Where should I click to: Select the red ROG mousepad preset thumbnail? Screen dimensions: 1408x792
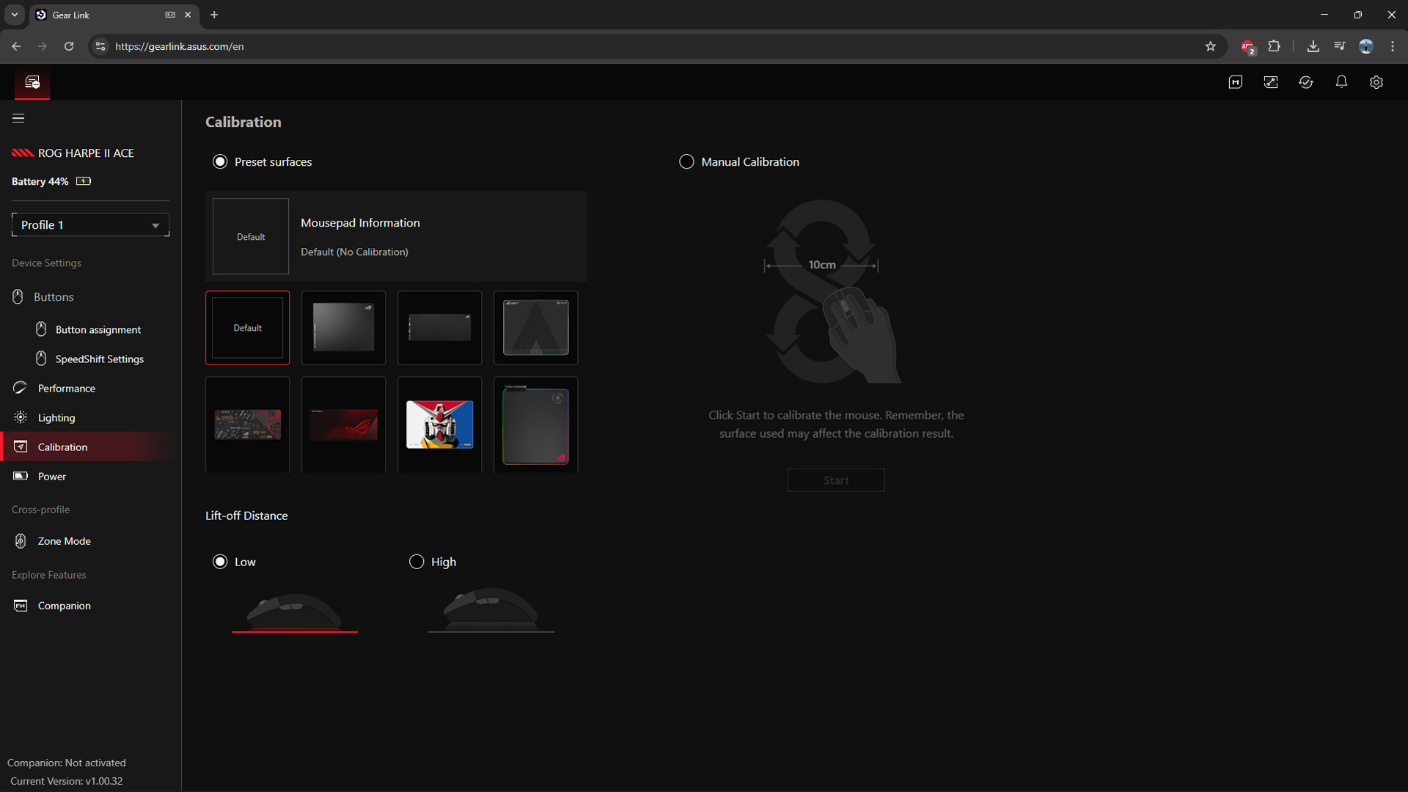342,425
